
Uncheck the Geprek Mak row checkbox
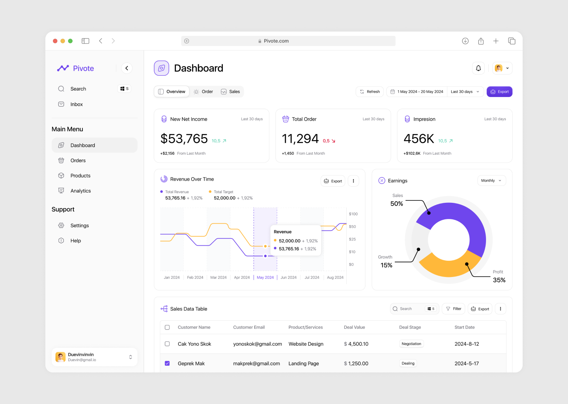tap(167, 363)
